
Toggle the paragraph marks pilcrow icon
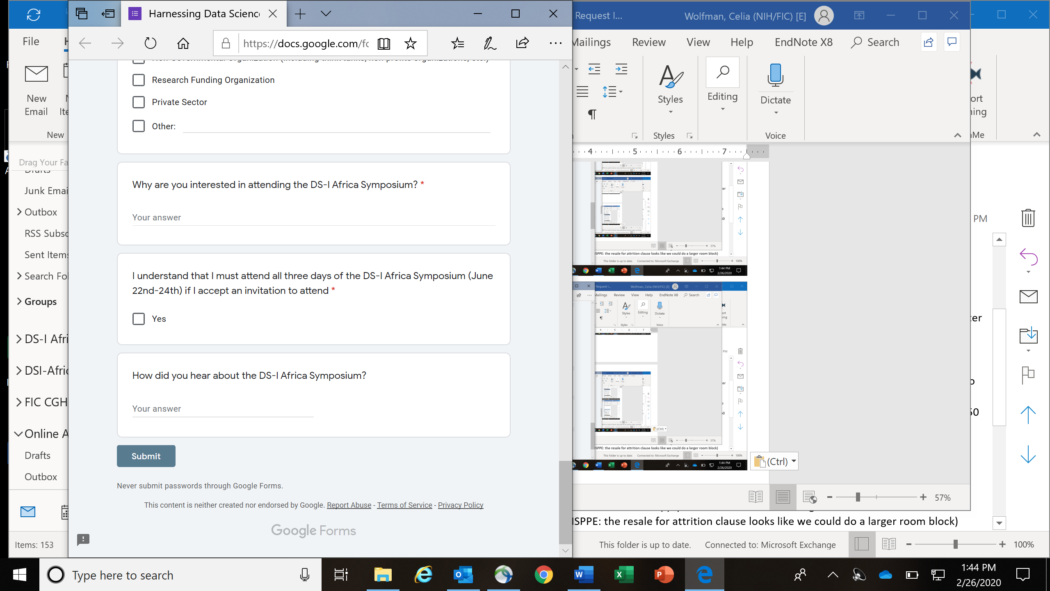[x=592, y=114]
